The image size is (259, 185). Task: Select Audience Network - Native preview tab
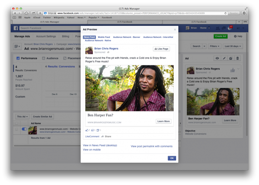98,40
